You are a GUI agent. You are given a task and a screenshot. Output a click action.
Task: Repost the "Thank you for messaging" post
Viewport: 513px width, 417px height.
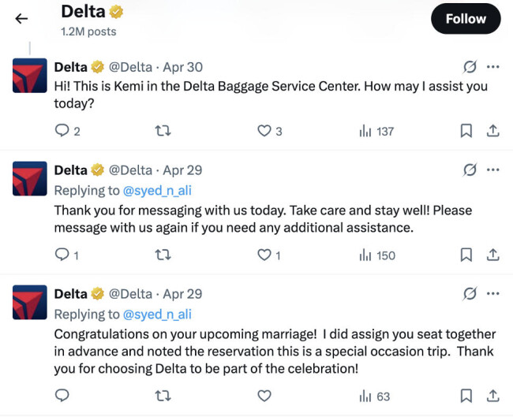pyautogui.click(x=163, y=255)
